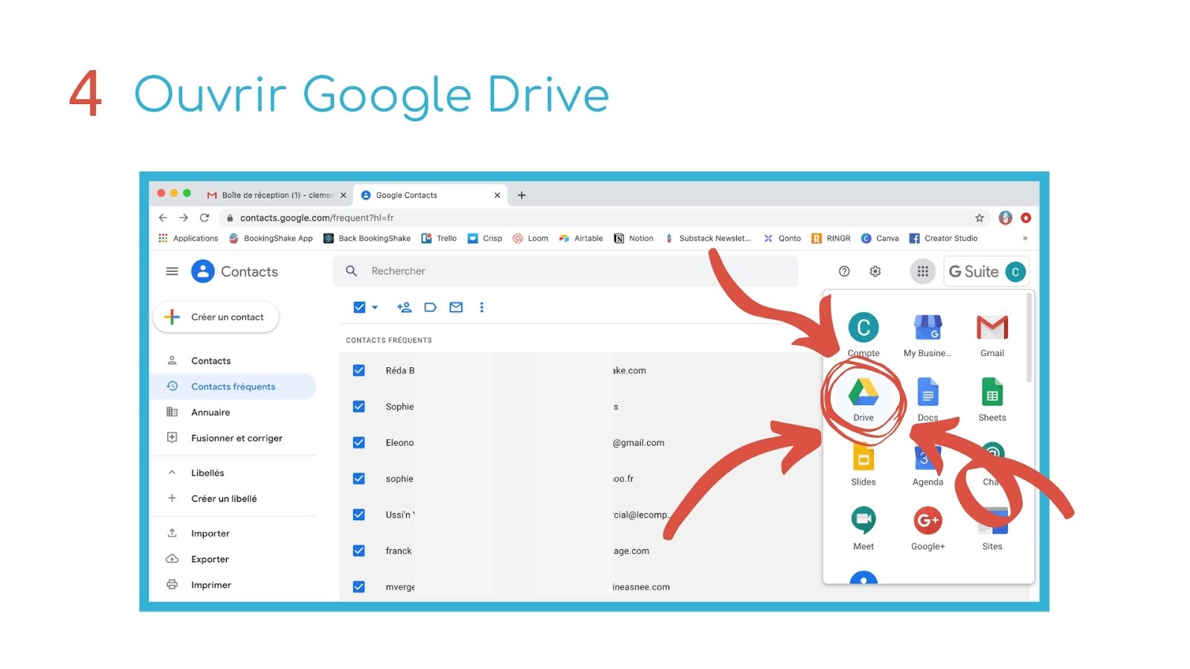
Task: Show more bookmarks with the chevron
Action: 1025,239
